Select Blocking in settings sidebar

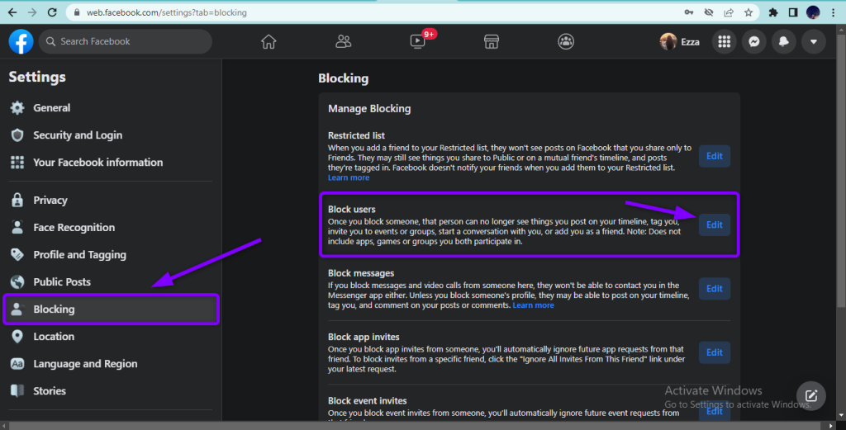[111, 310]
